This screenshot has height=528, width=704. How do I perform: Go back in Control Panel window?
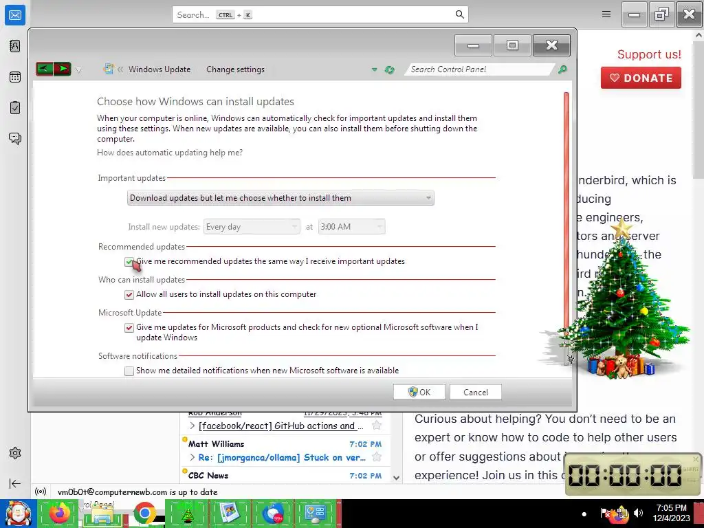pos(45,69)
